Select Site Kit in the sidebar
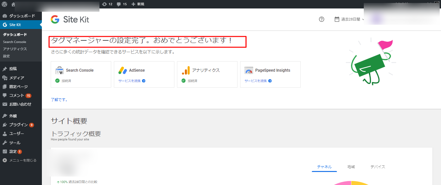 [21, 25]
